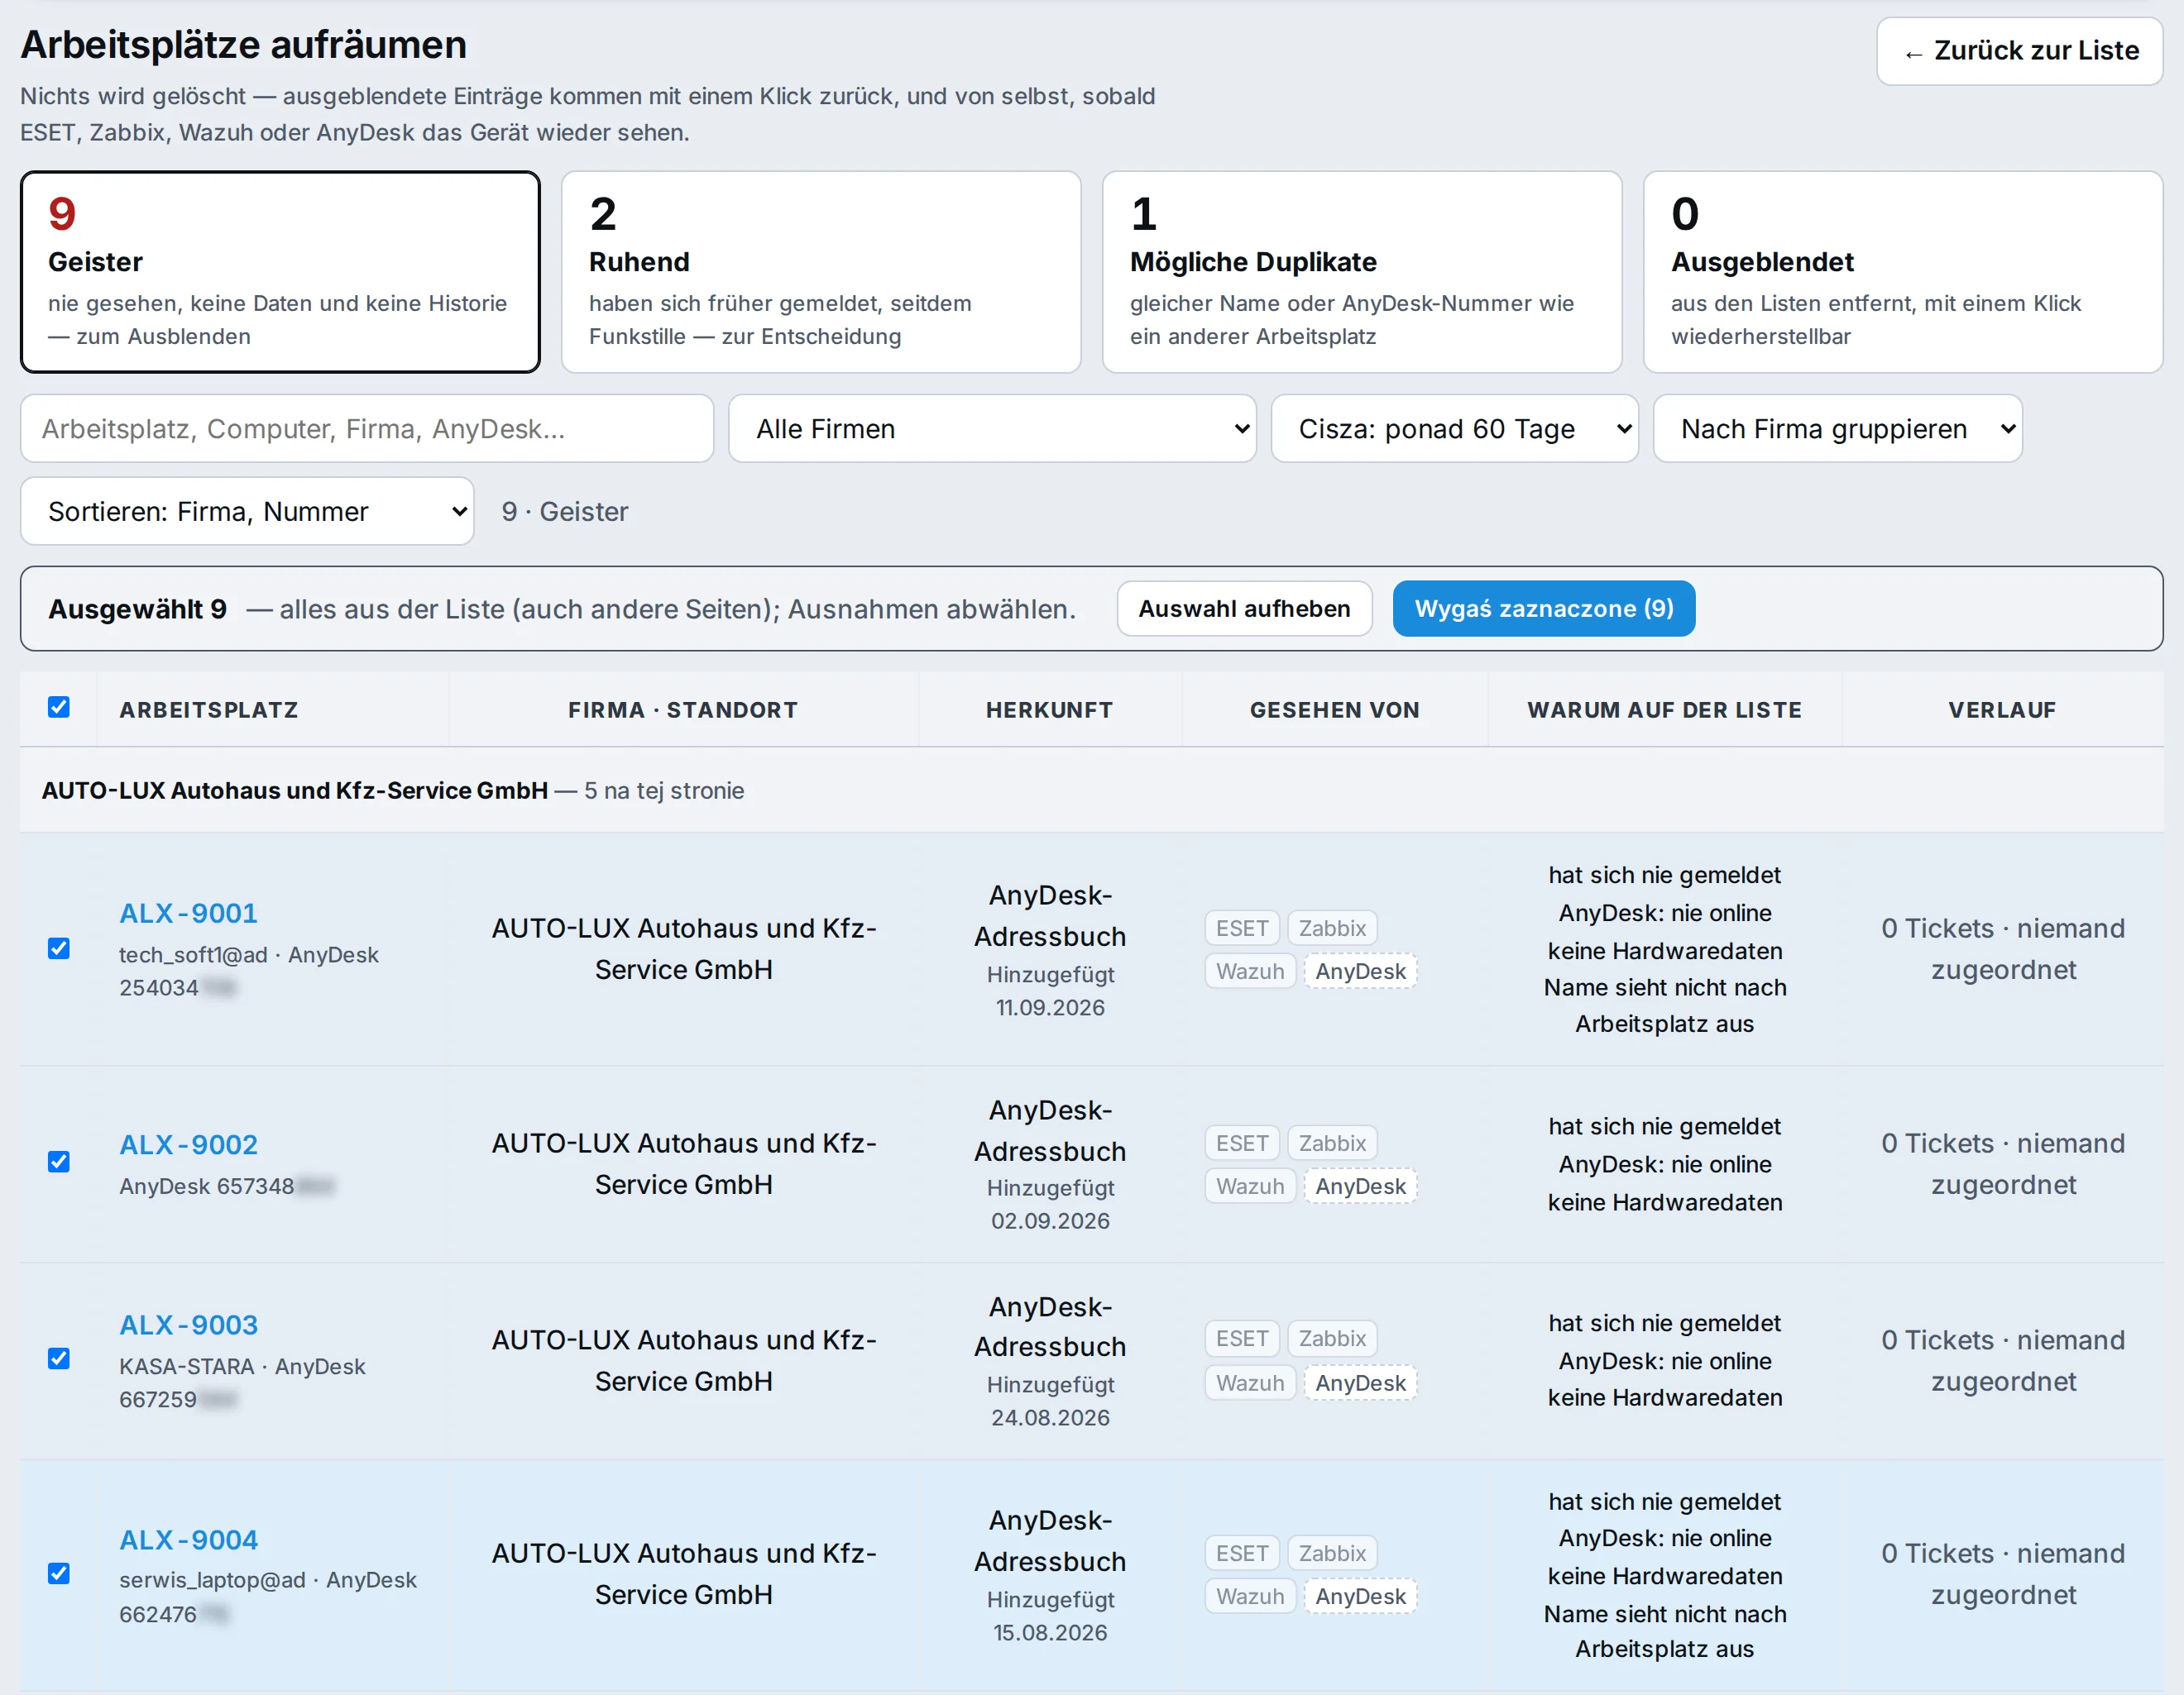This screenshot has height=1695, width=2184.
Task: Open the ALX-9003 workstation link
Action: click(x=189, y=1325)
